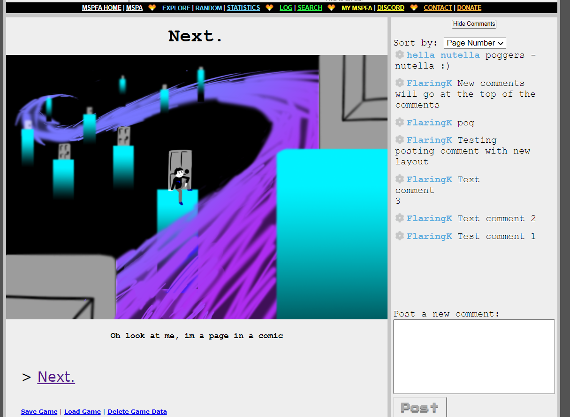The width and height of the screenshot is (570, 417).
Task: Open settings gear next to hella nutella's comment
Action: 399,54
